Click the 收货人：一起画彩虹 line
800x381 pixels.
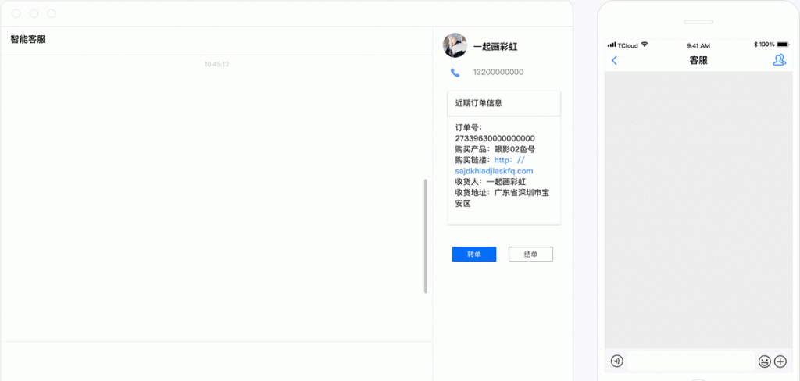click(491, 182)
